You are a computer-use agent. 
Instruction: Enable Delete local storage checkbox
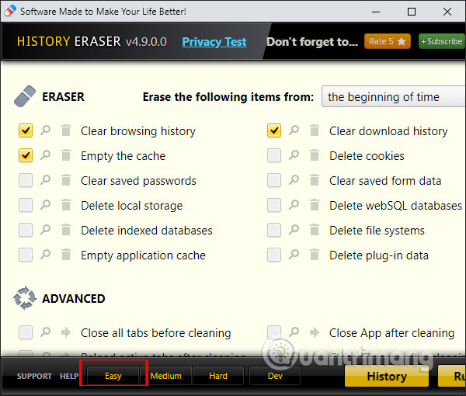tap(26, 206)
